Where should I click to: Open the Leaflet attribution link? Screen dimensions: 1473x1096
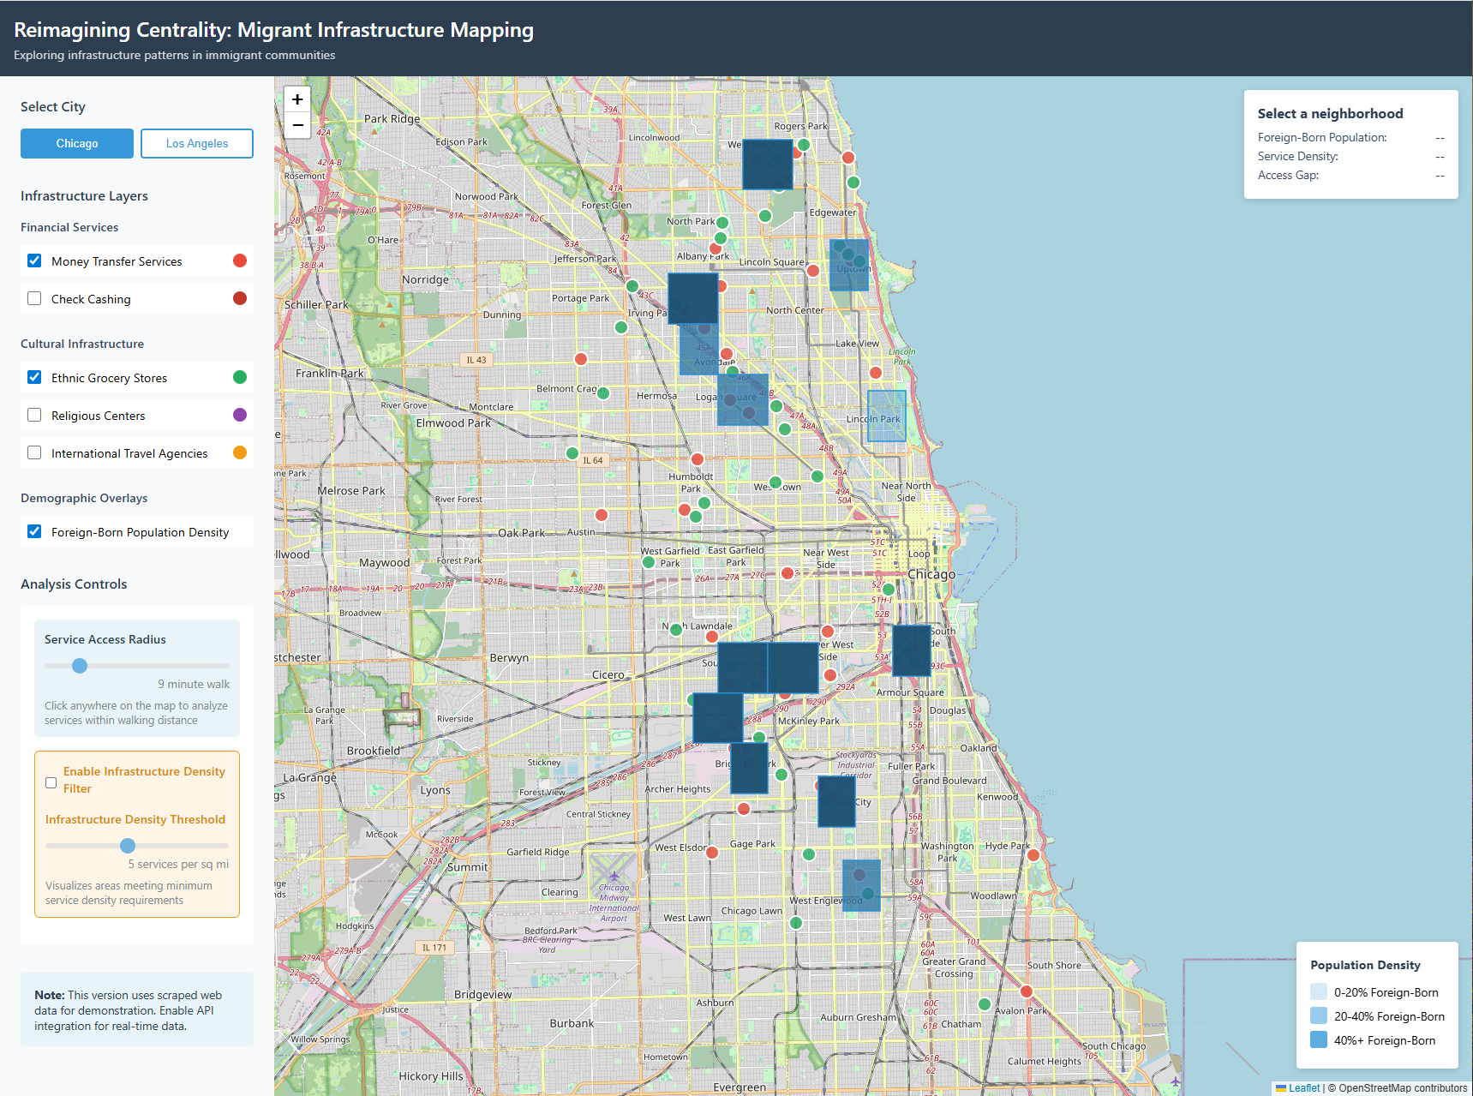[x=1303, y=1088]
